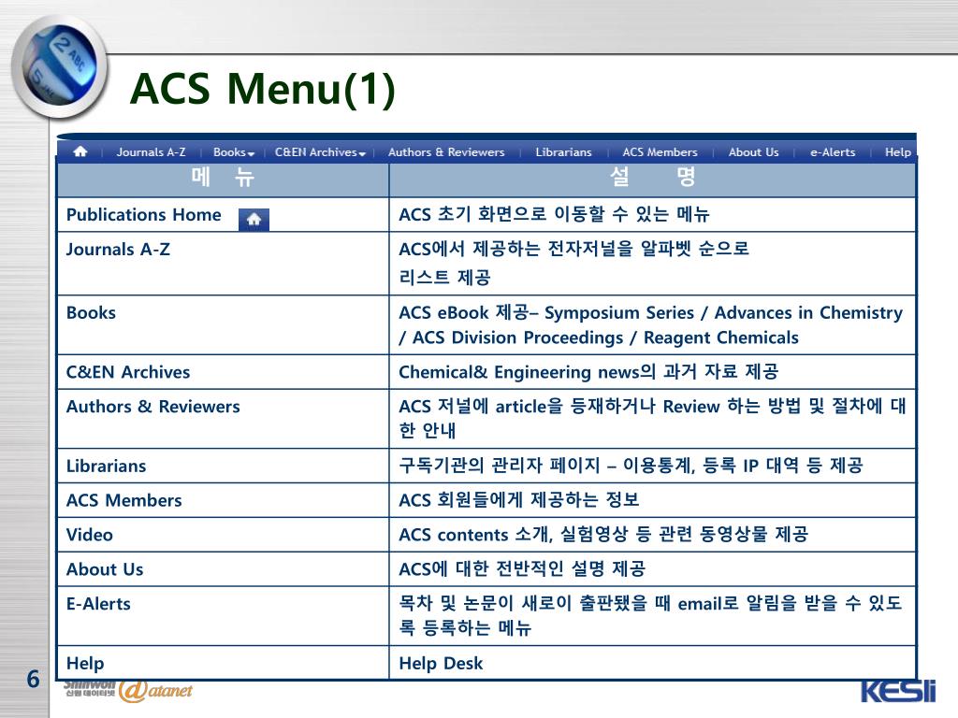Select Librarians in the navigation bar
Image resolution: width=958 pixels, height=718 pixels.
coord(563,152)
